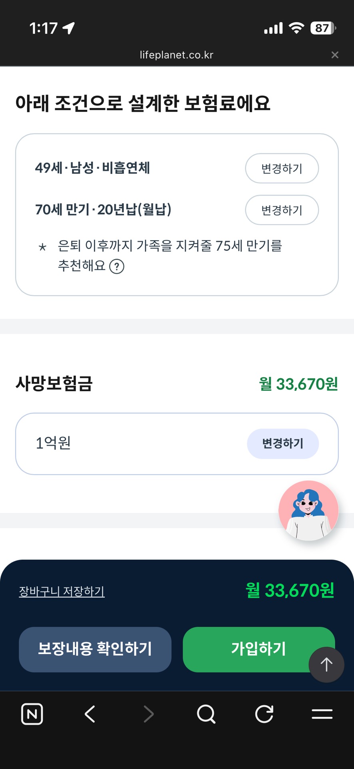Tap the question mark help icon

[117, 266]
